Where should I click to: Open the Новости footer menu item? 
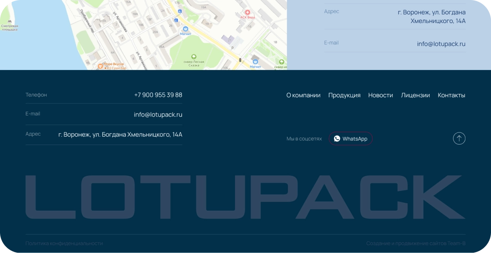pyautogui.click(x=381, y=95)
